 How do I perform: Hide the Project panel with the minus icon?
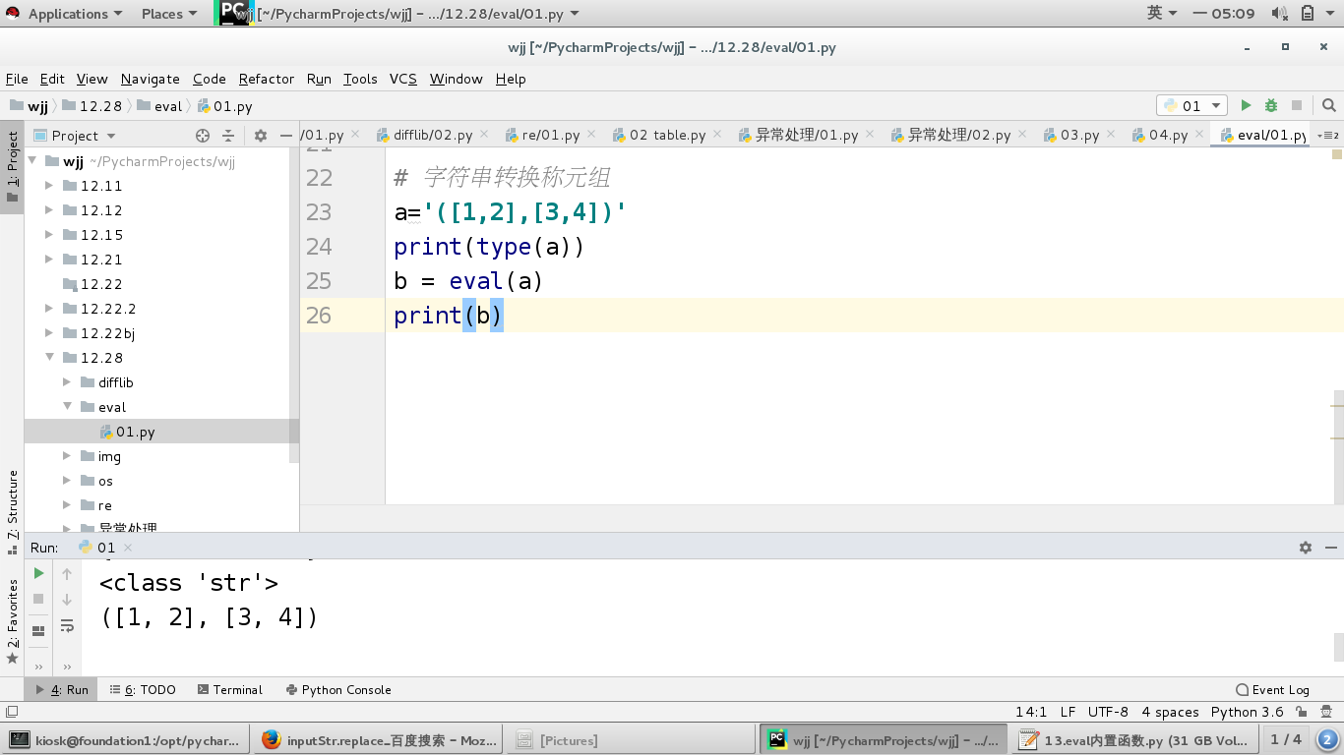286,136
